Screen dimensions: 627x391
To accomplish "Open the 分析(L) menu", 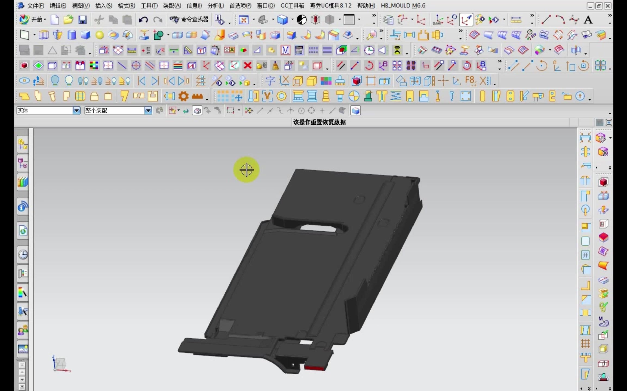I will click(216, 6).
